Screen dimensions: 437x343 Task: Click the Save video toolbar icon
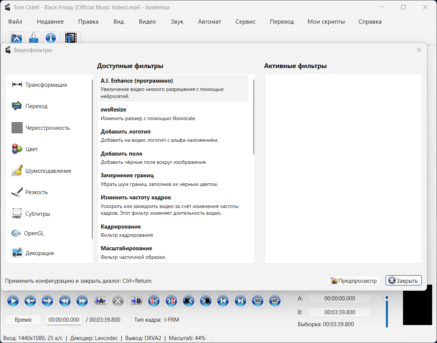pyautogui.click(x=34, y=38)
